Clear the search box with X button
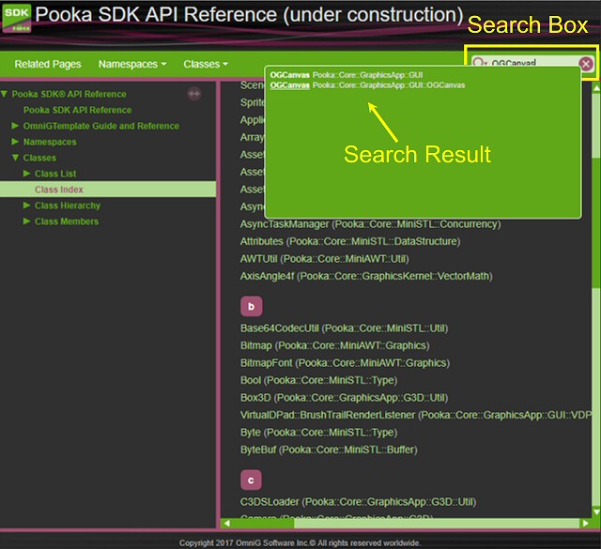 [586, 64]
